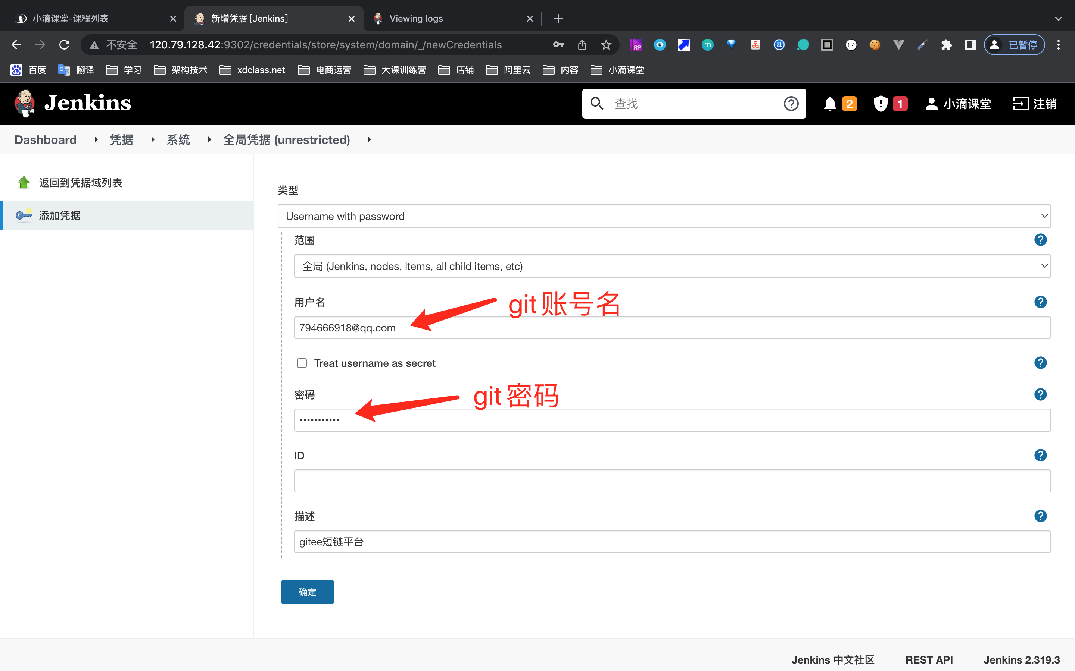1075x671 pixels.
Task: Open 阿里云 bookmark folder
Action: [508, 70]
